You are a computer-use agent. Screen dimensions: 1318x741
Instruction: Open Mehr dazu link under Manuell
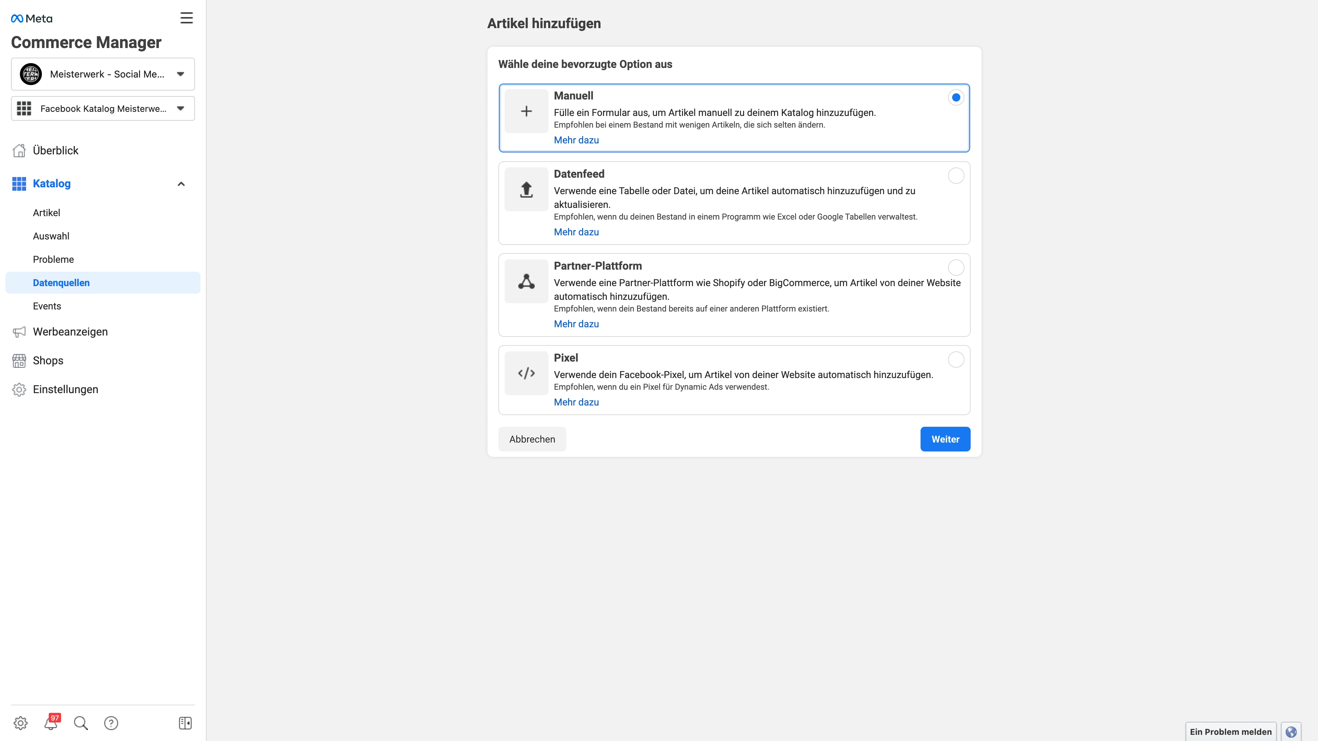coord(576,140)
